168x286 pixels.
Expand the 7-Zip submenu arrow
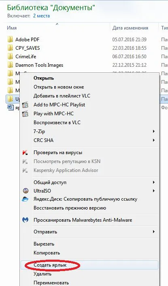click(x=154, y=131)
